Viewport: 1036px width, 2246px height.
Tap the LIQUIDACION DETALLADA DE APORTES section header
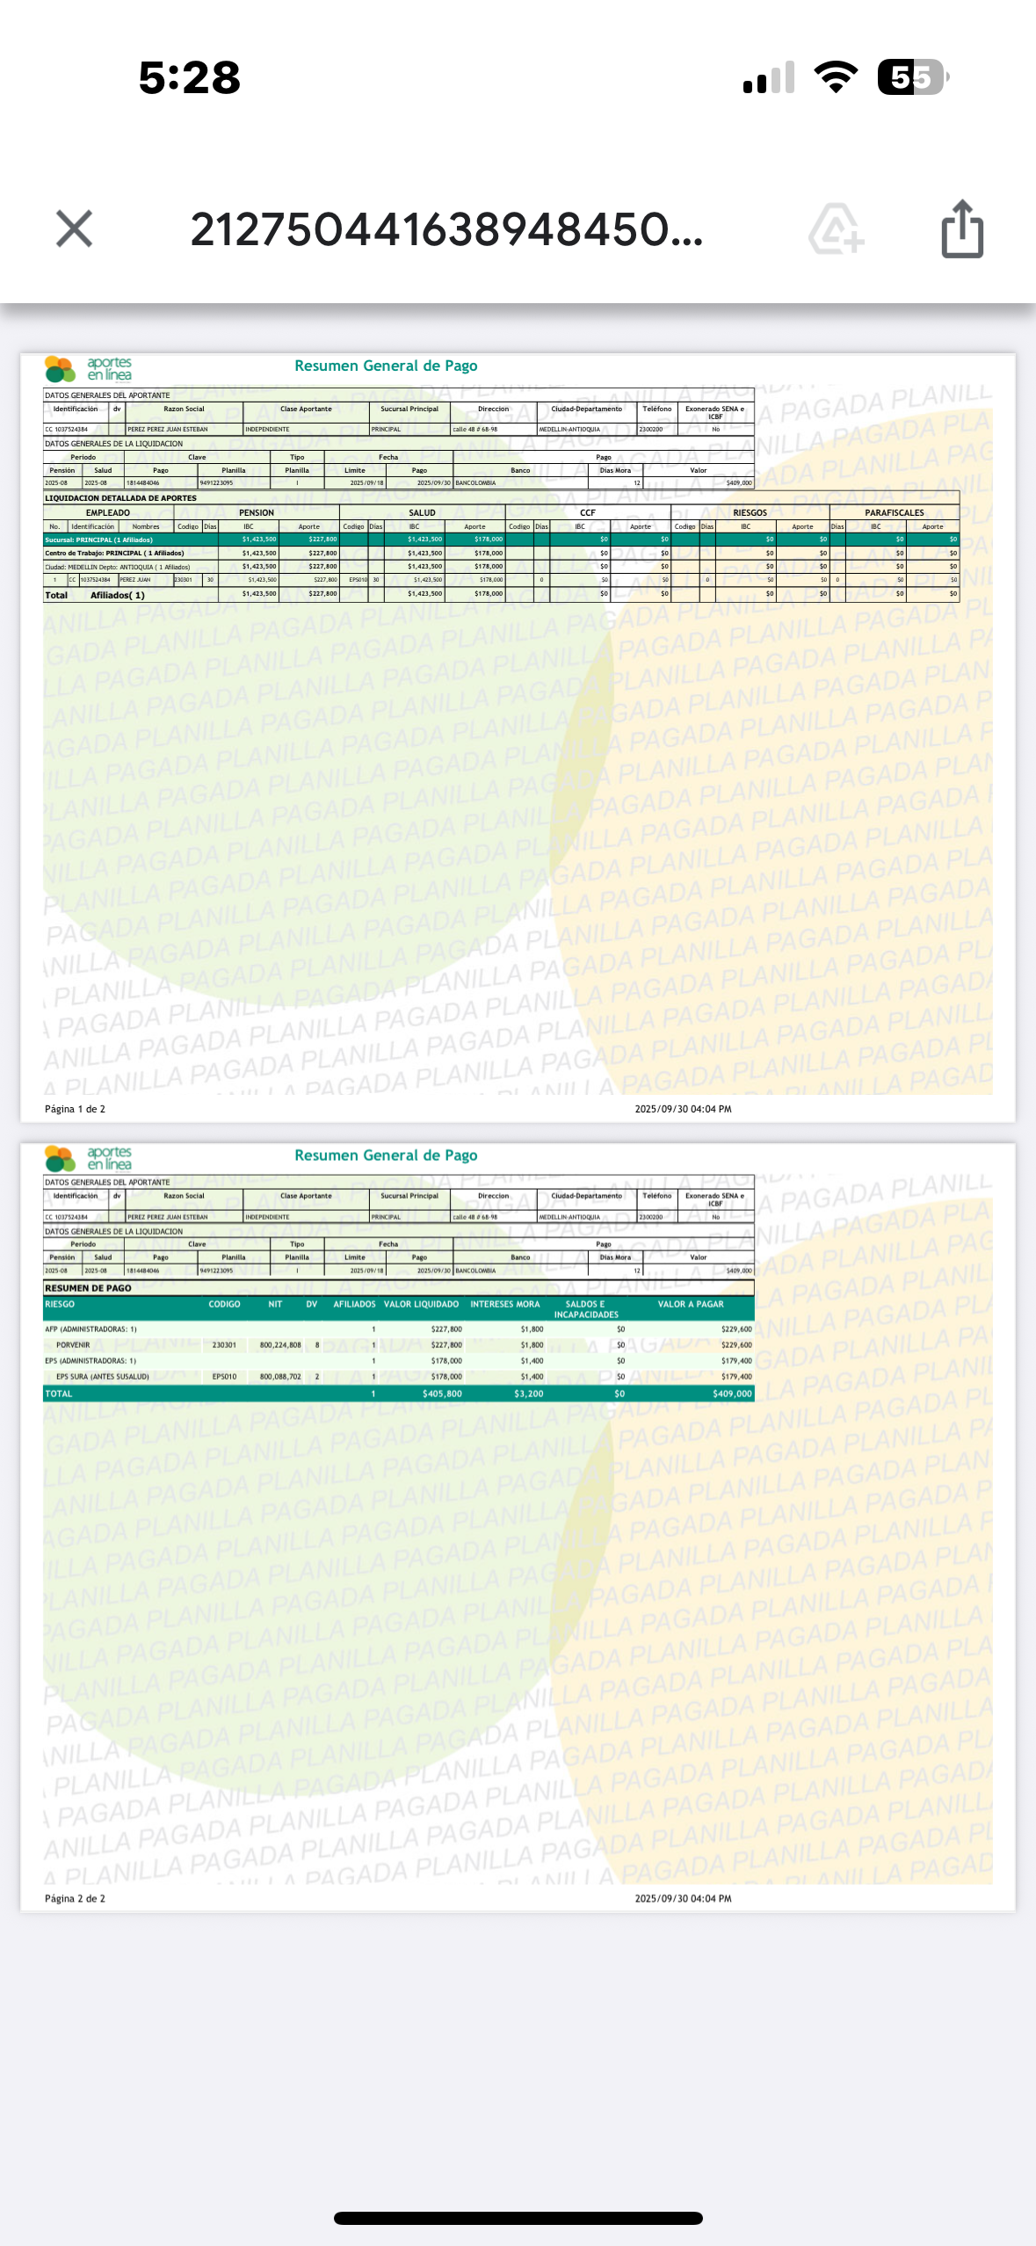click(121, 498)
